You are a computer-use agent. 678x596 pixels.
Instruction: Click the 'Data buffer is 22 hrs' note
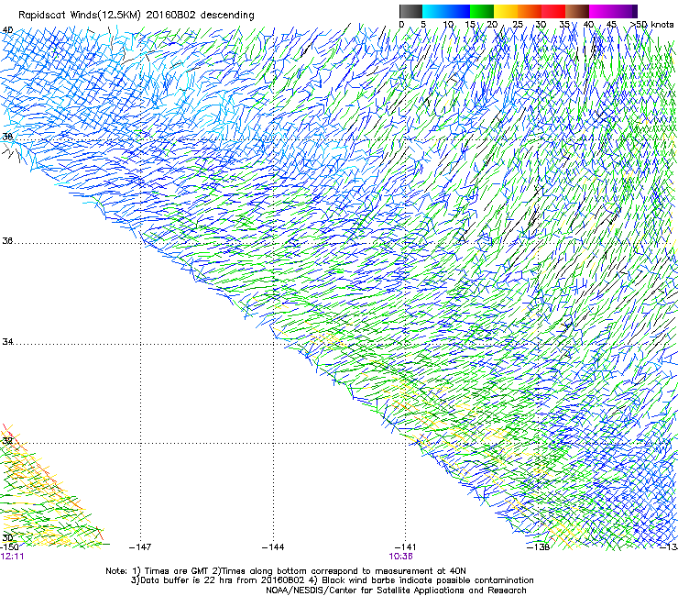[x=332, y=580]
